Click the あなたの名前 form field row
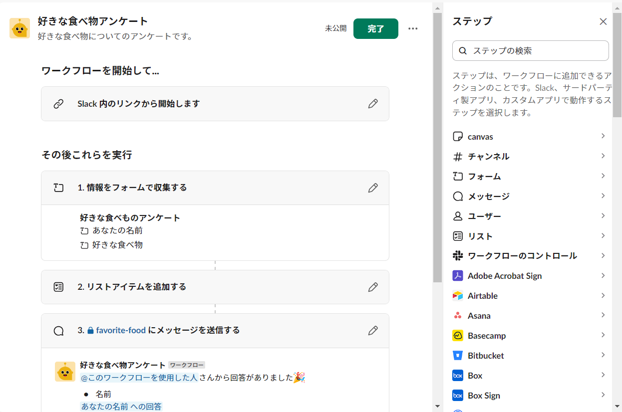This screenshot has height=412, width=622. tap(112, 231)
